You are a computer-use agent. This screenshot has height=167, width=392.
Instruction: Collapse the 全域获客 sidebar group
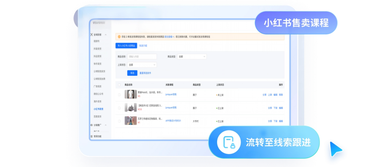tap(106, 35)
